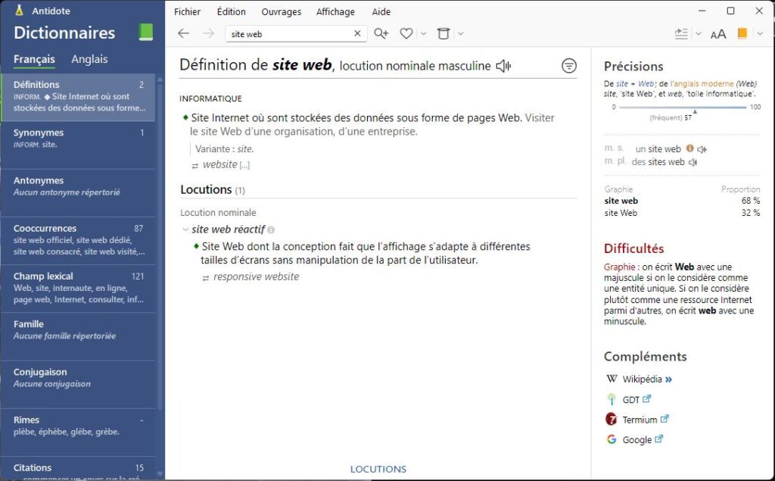Open the favorites dropdown arrow
The width and height of the screenshot is (775, 481).
(x=424, y=33)
